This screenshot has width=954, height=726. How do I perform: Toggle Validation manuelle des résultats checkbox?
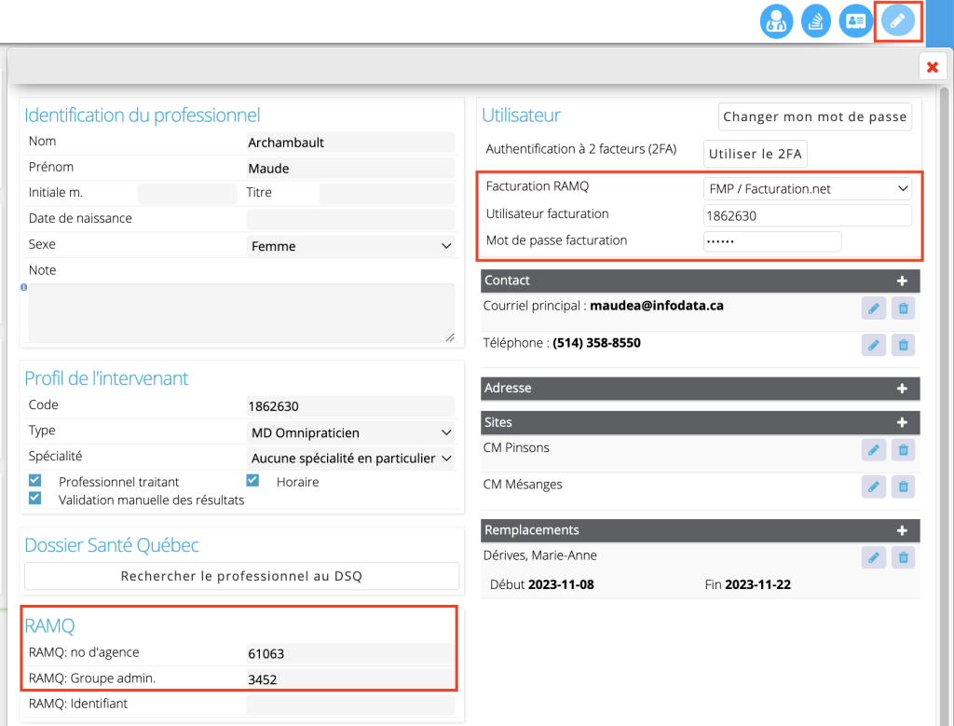click(x=35, y=499)
